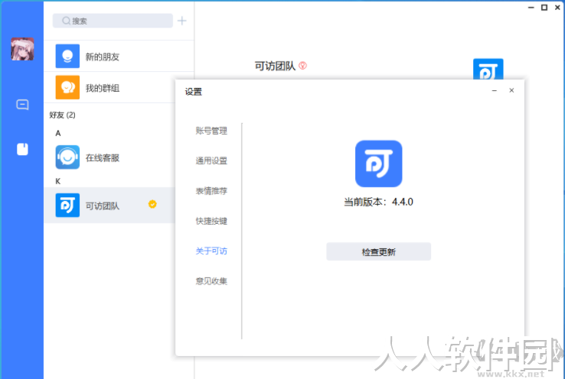The width and height of the screenshot is (565, 379).
Task: Click the letter A section header
Action: click(58, 134)
